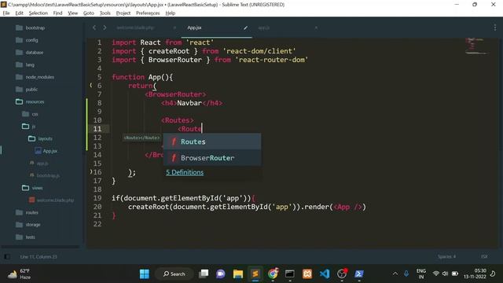
Task: Open Task View on taskbar
Action: (x=204, y=274)
